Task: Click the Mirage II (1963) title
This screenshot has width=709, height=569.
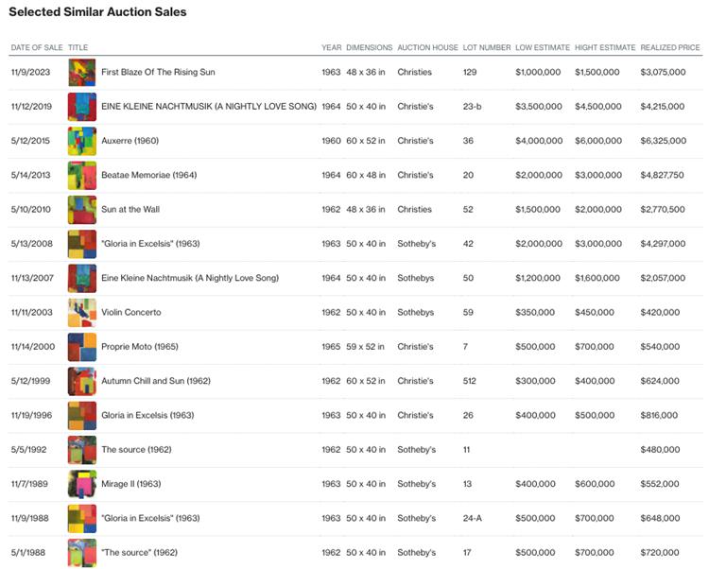Action: tap(131, 484)
